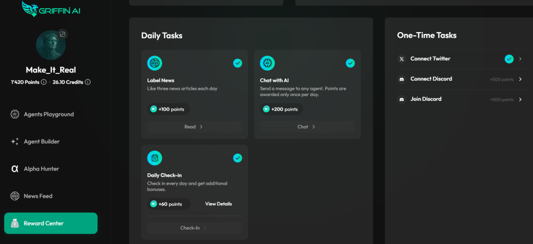Open the Points info icon

(44, 82)
